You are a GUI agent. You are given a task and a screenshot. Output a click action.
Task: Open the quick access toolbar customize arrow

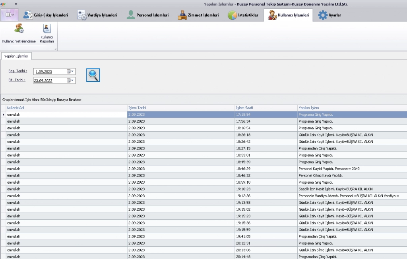[x=16, y=4]
